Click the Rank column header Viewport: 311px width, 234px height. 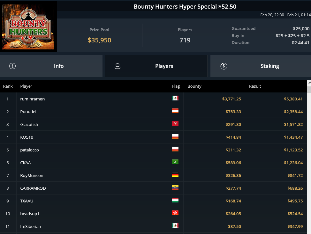point(8,86)
